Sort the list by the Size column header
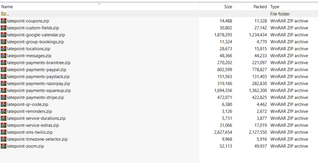This screenshot has height=163, width=318. (216, 7)
